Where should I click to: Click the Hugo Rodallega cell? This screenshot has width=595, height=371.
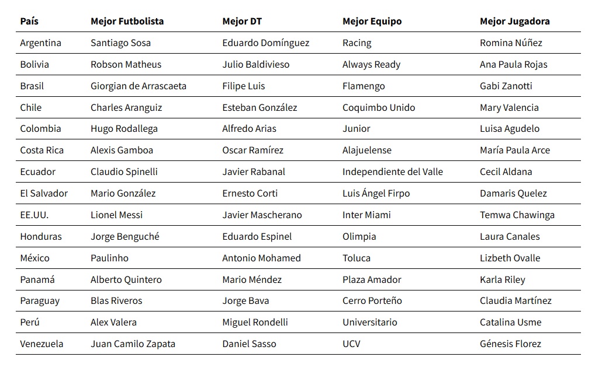[x=124, y=128]
